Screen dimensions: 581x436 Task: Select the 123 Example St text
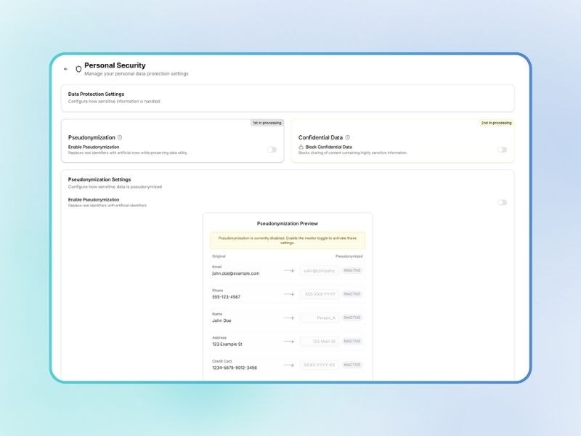(x=227, y=344)
